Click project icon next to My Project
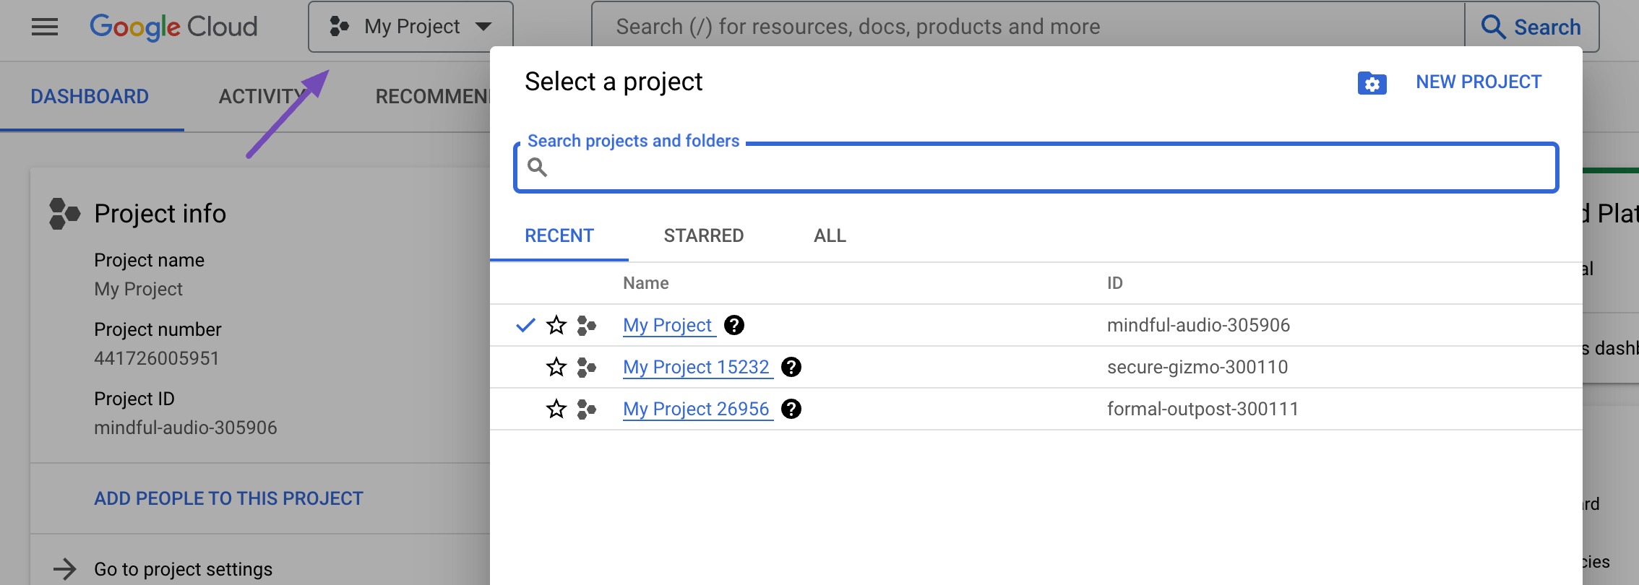The width and height of the screenshot is (1639, 585). 586,326
